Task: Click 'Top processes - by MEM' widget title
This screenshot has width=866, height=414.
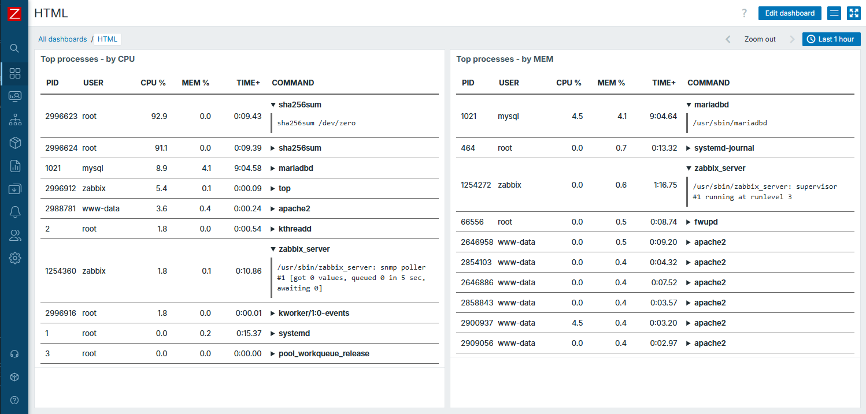Action: [505, 59]
